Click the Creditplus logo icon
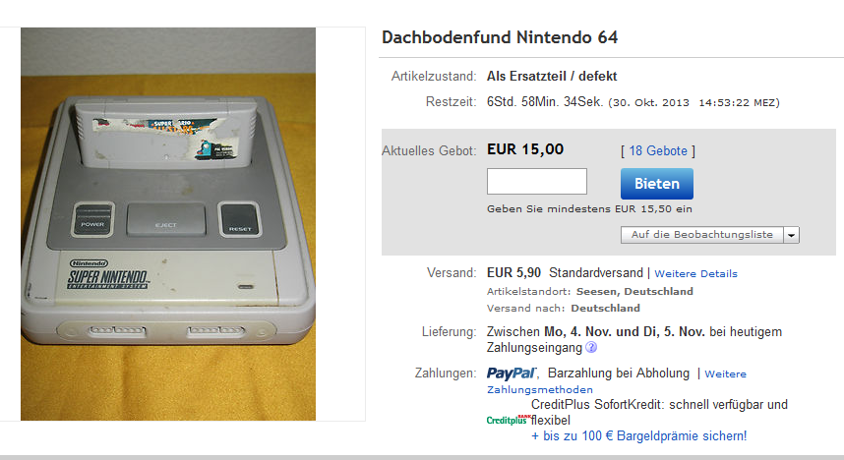The width and height of the screenshot is (844, 460). pyautogui.click(x=509, y=420)
